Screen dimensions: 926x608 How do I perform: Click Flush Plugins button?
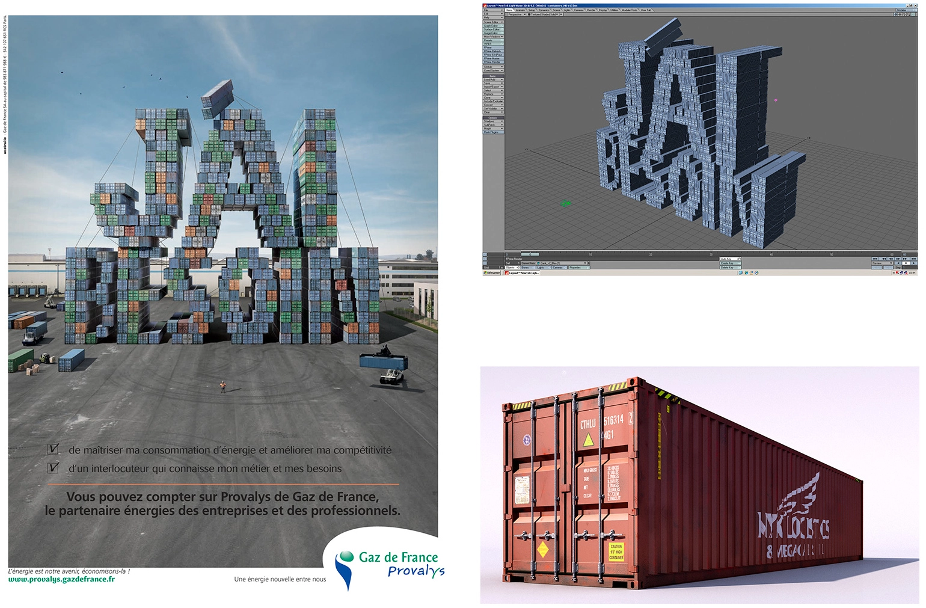pos(493,132)
